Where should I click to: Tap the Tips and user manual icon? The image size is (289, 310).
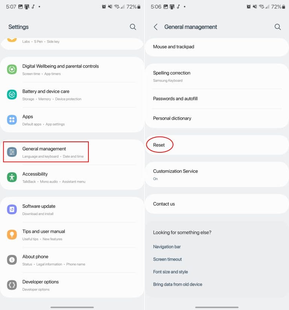12,235
